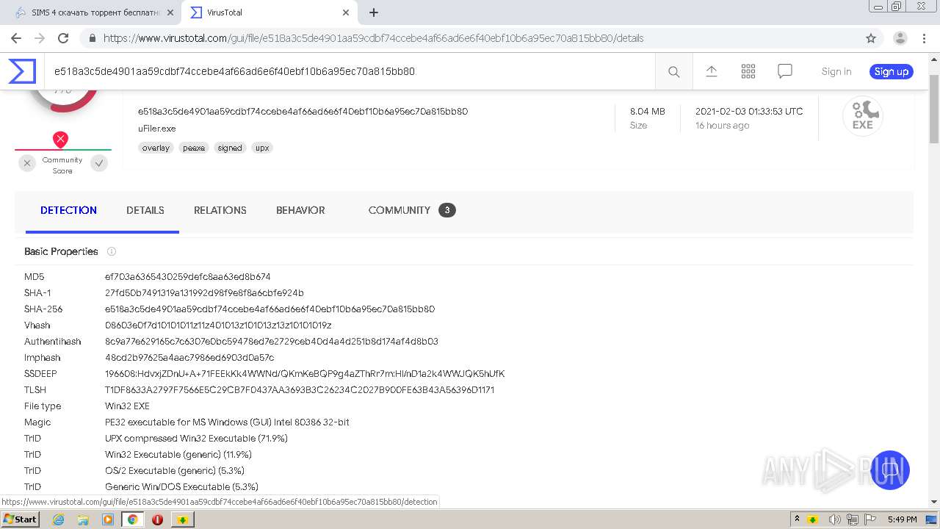Click the Vhash value
This screenshot has height=529, width=940.
click(218, 325)
